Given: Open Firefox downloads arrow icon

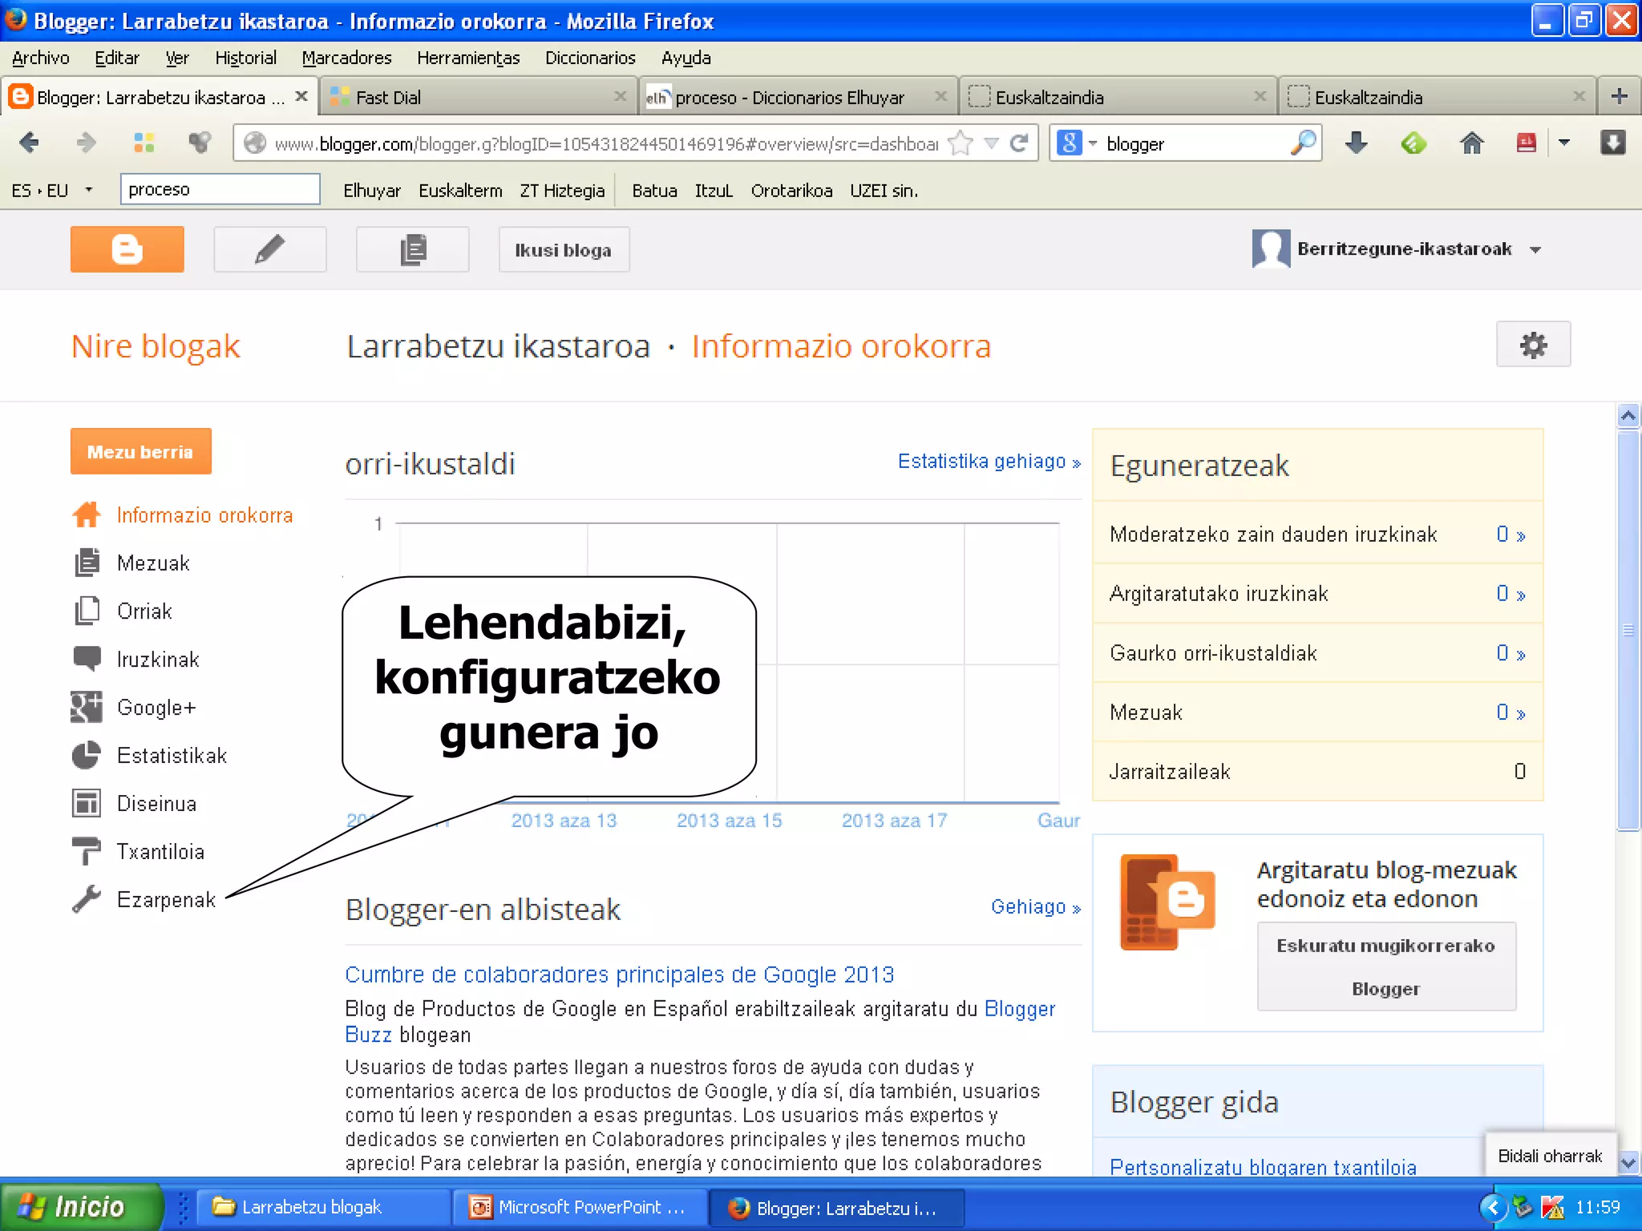Looking at the screenshot, I should pos(1356,143).
